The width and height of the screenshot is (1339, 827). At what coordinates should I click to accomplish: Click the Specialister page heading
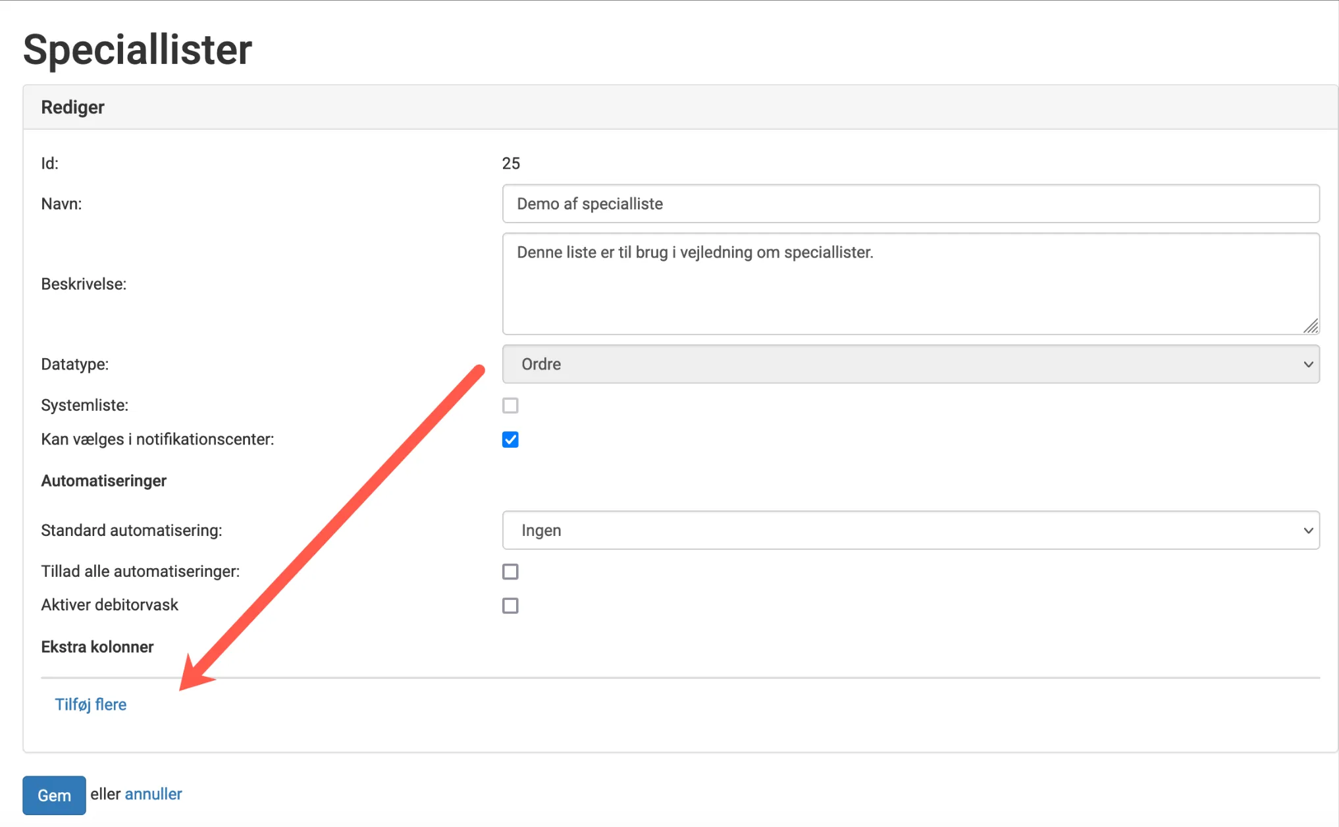pos(138,50)
